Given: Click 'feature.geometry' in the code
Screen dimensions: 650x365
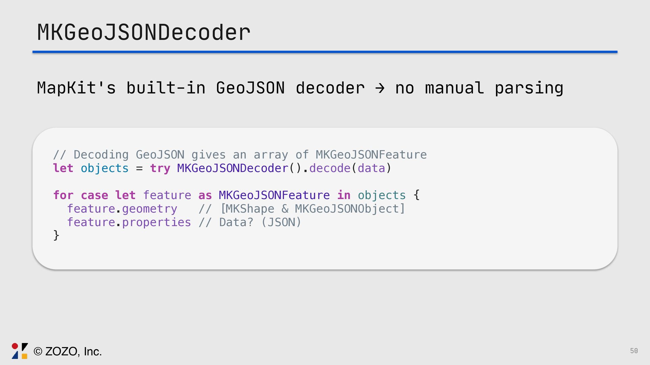Looking at the screenshot, I should [x=122, y=209].
